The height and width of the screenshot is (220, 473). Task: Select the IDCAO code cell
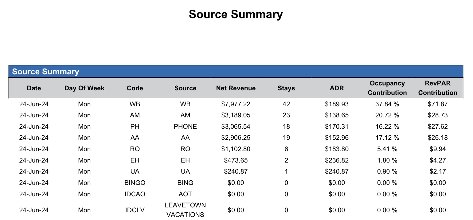tap(135, 194)
